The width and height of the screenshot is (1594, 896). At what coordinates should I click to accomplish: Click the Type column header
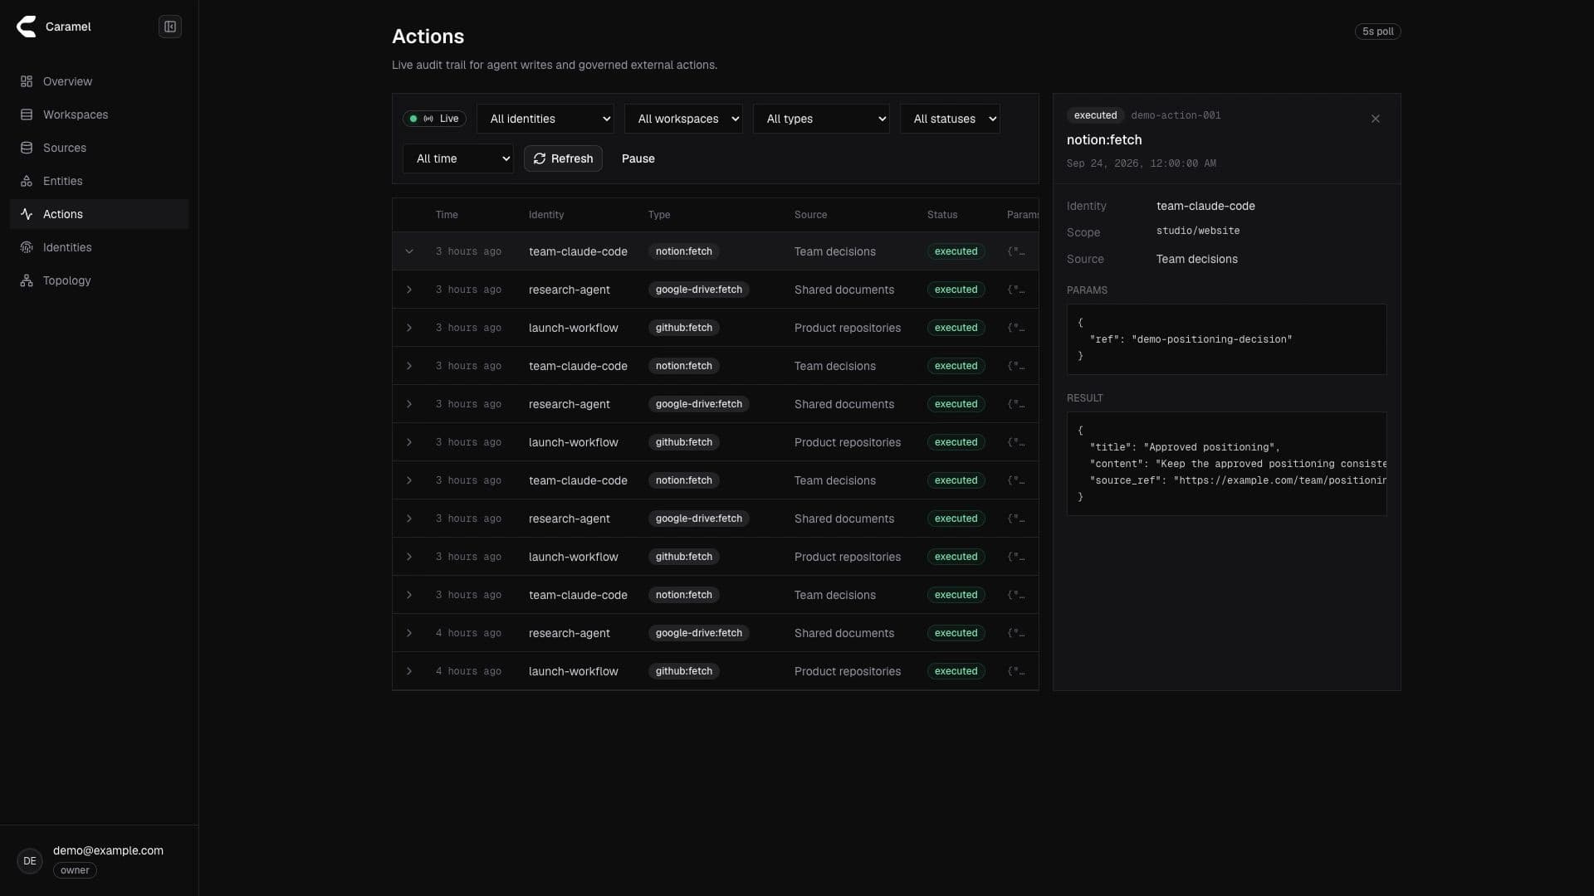pos(659,215)
